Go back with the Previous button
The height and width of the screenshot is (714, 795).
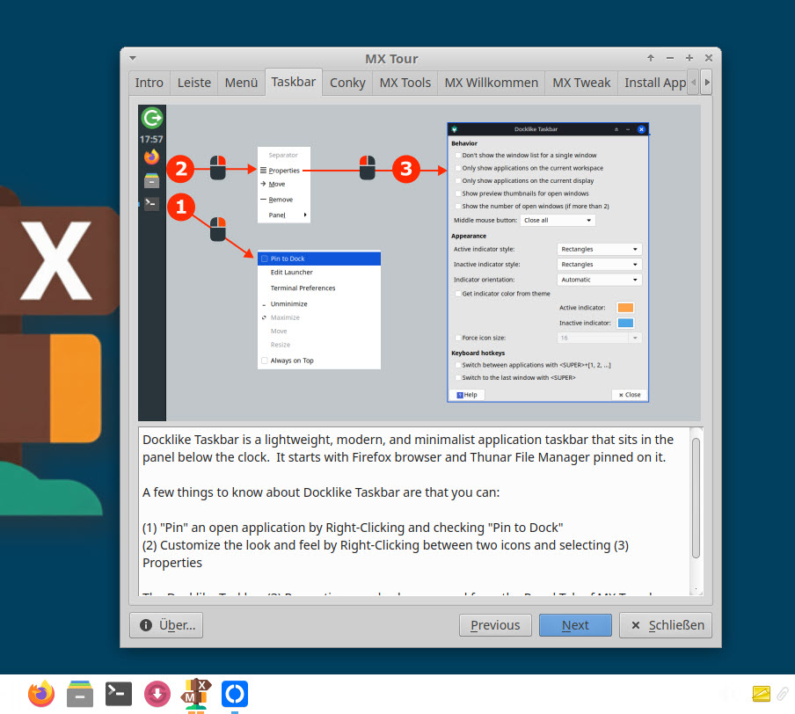coord(494,625)
